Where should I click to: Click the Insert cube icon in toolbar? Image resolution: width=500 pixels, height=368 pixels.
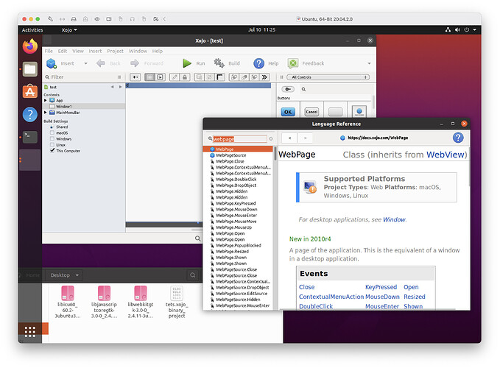(52, 63)
